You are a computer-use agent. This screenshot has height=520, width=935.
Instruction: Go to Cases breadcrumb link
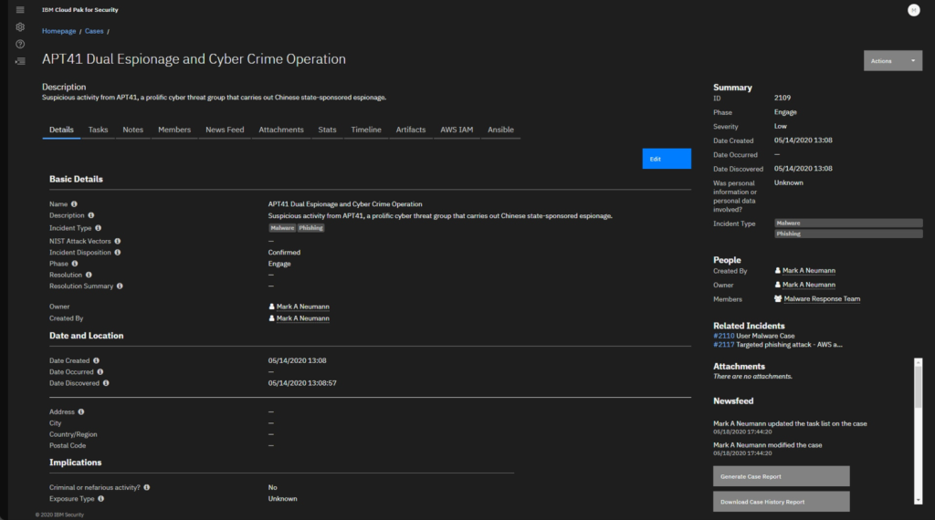click(94, 31)
